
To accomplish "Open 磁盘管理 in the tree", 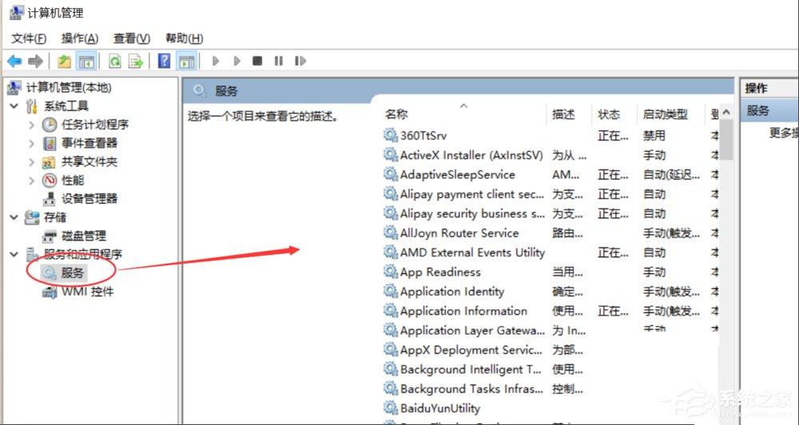I will coord(84,236).
